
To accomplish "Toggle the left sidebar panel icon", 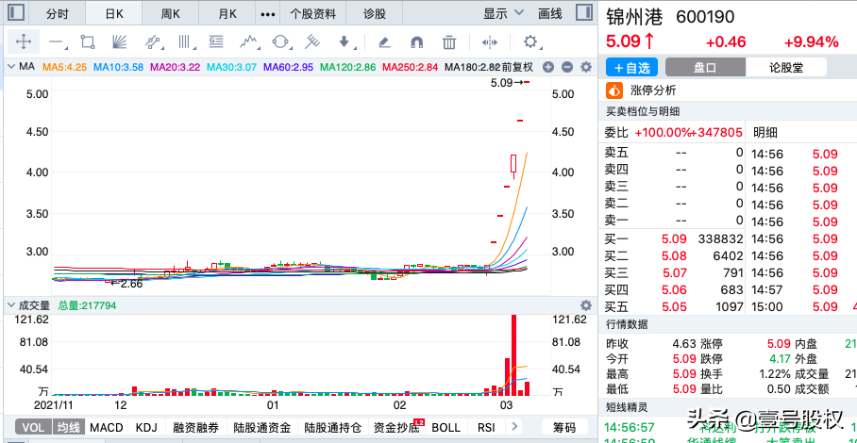I will [x=16, y=13].
